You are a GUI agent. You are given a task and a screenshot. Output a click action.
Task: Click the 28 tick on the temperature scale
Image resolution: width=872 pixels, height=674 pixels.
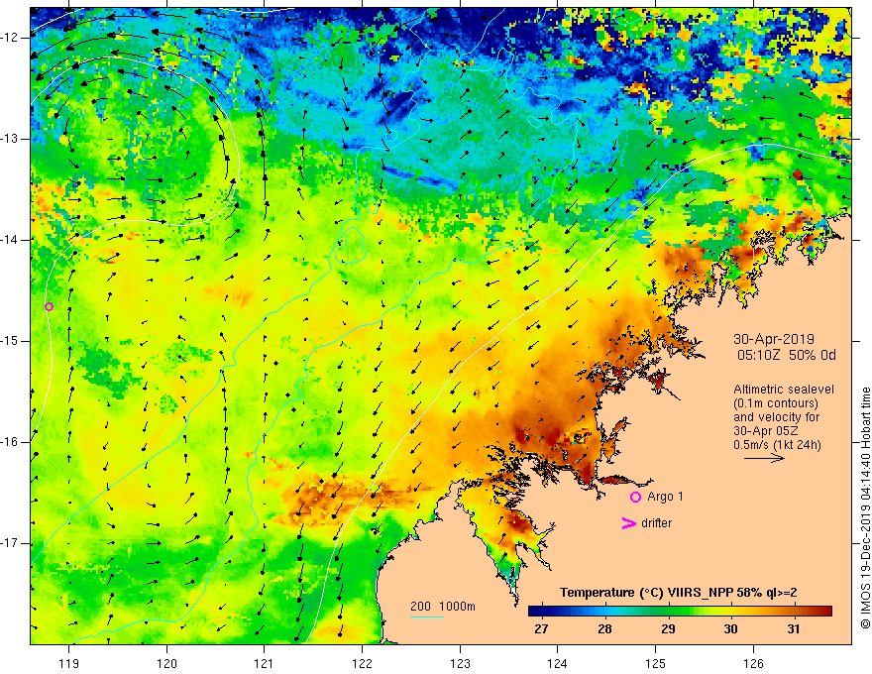coord(604,629)
